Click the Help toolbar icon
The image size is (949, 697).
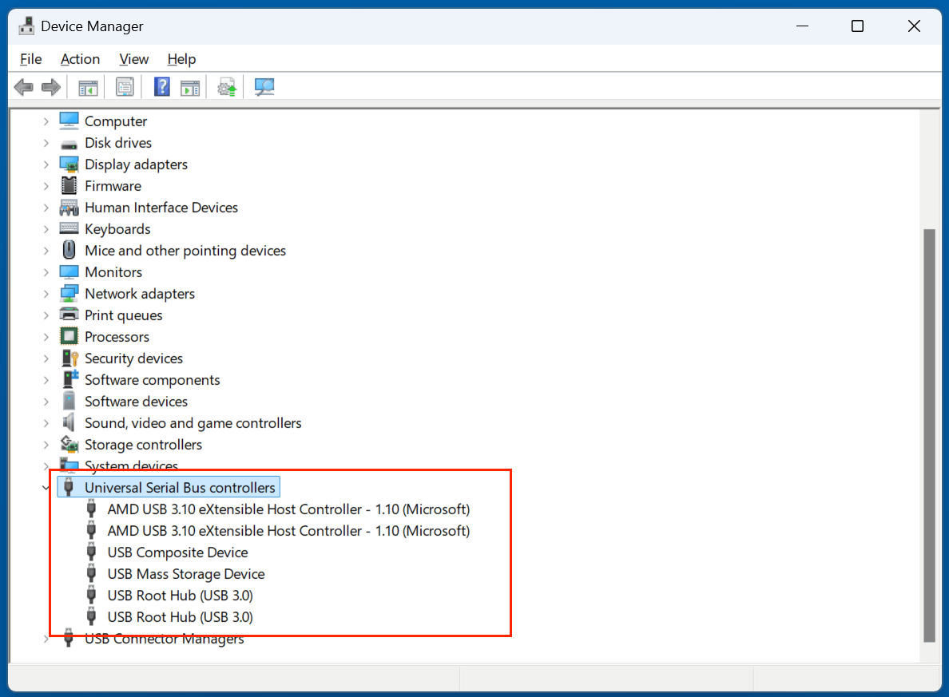(161, 86)
